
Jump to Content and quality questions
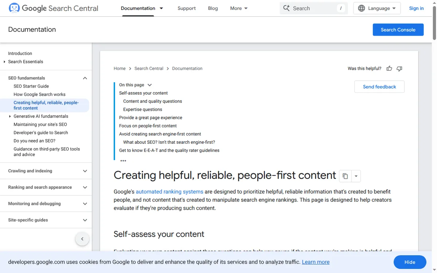pos(153,101)
